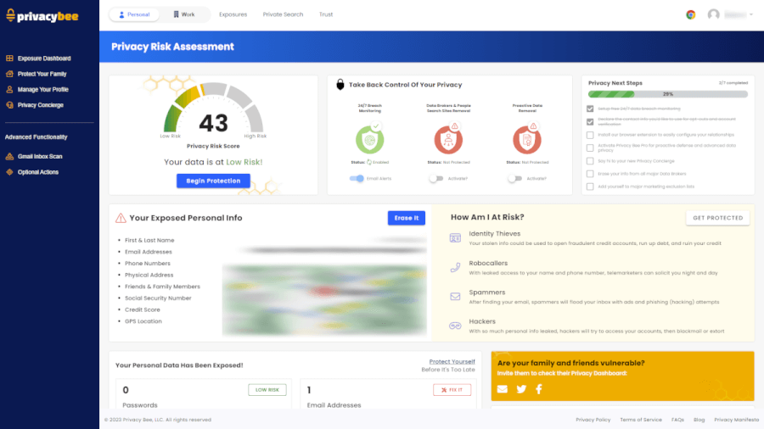Click the Privacy Bee logo
Viewport: 764px width, 429px height.
tap(42, 16)
